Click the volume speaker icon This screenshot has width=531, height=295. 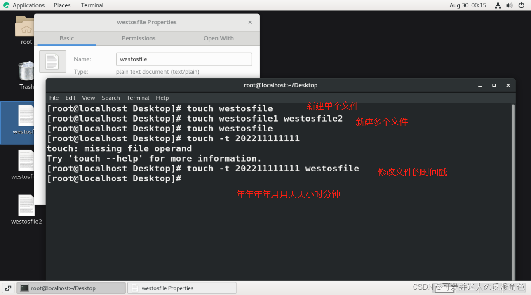pyautogui.click(x=510, y=5)
